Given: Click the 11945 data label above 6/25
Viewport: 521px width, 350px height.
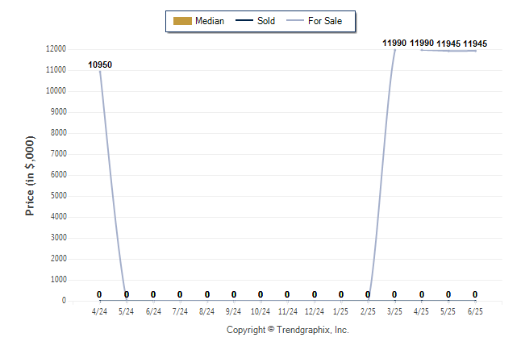Looking at the screenshot, I should 475,44.
